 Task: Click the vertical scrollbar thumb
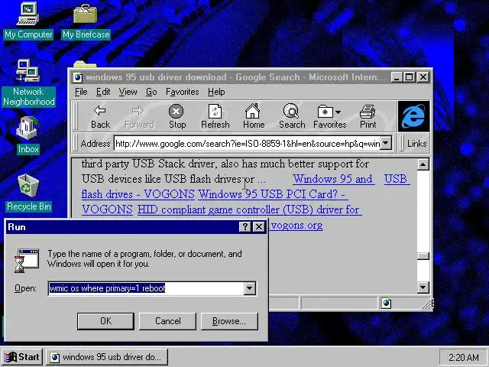(423, 256)
